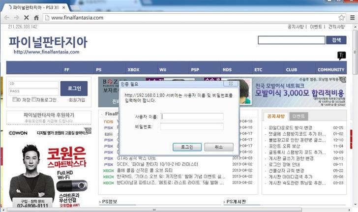
Task: Open notice 게시판 글쓰기 권한 변경
Action: pyautogui.click(x=291, y=158)
